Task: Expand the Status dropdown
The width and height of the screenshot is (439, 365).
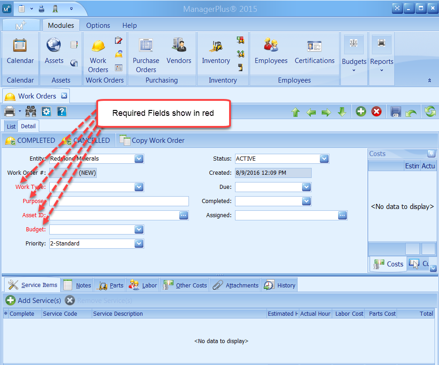Action: click(x=324, y=159)
